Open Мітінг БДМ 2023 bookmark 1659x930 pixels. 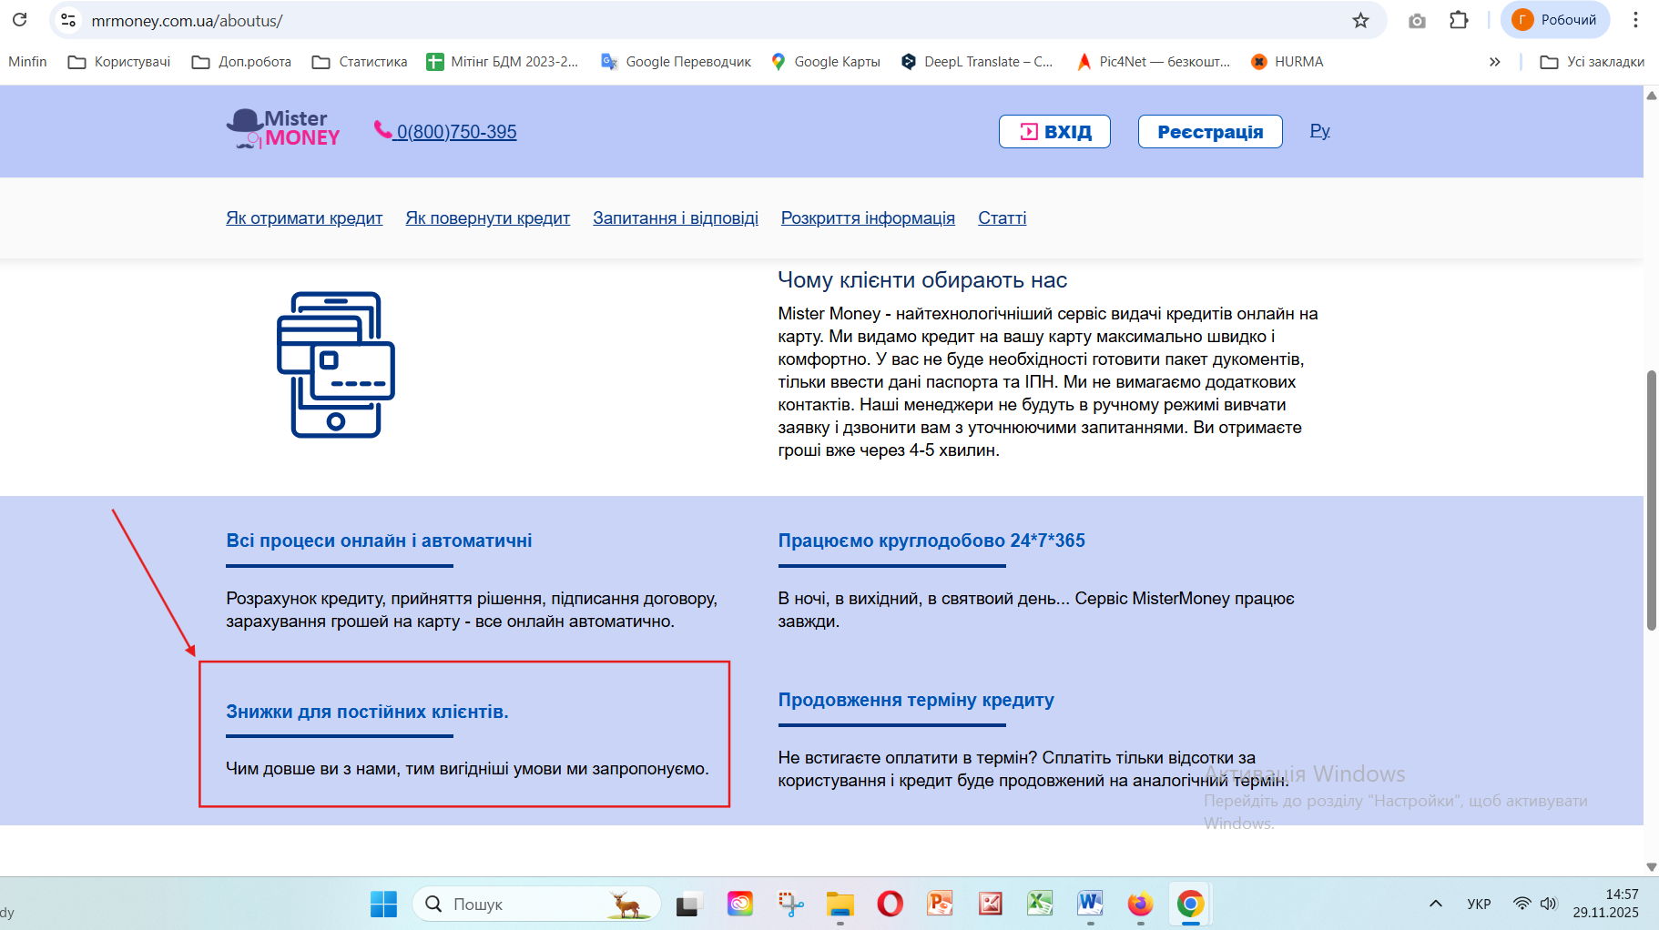[503, 62]
